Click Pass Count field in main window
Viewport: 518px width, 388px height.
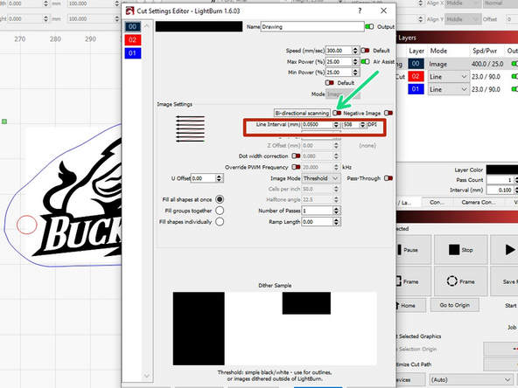point(500,180)
